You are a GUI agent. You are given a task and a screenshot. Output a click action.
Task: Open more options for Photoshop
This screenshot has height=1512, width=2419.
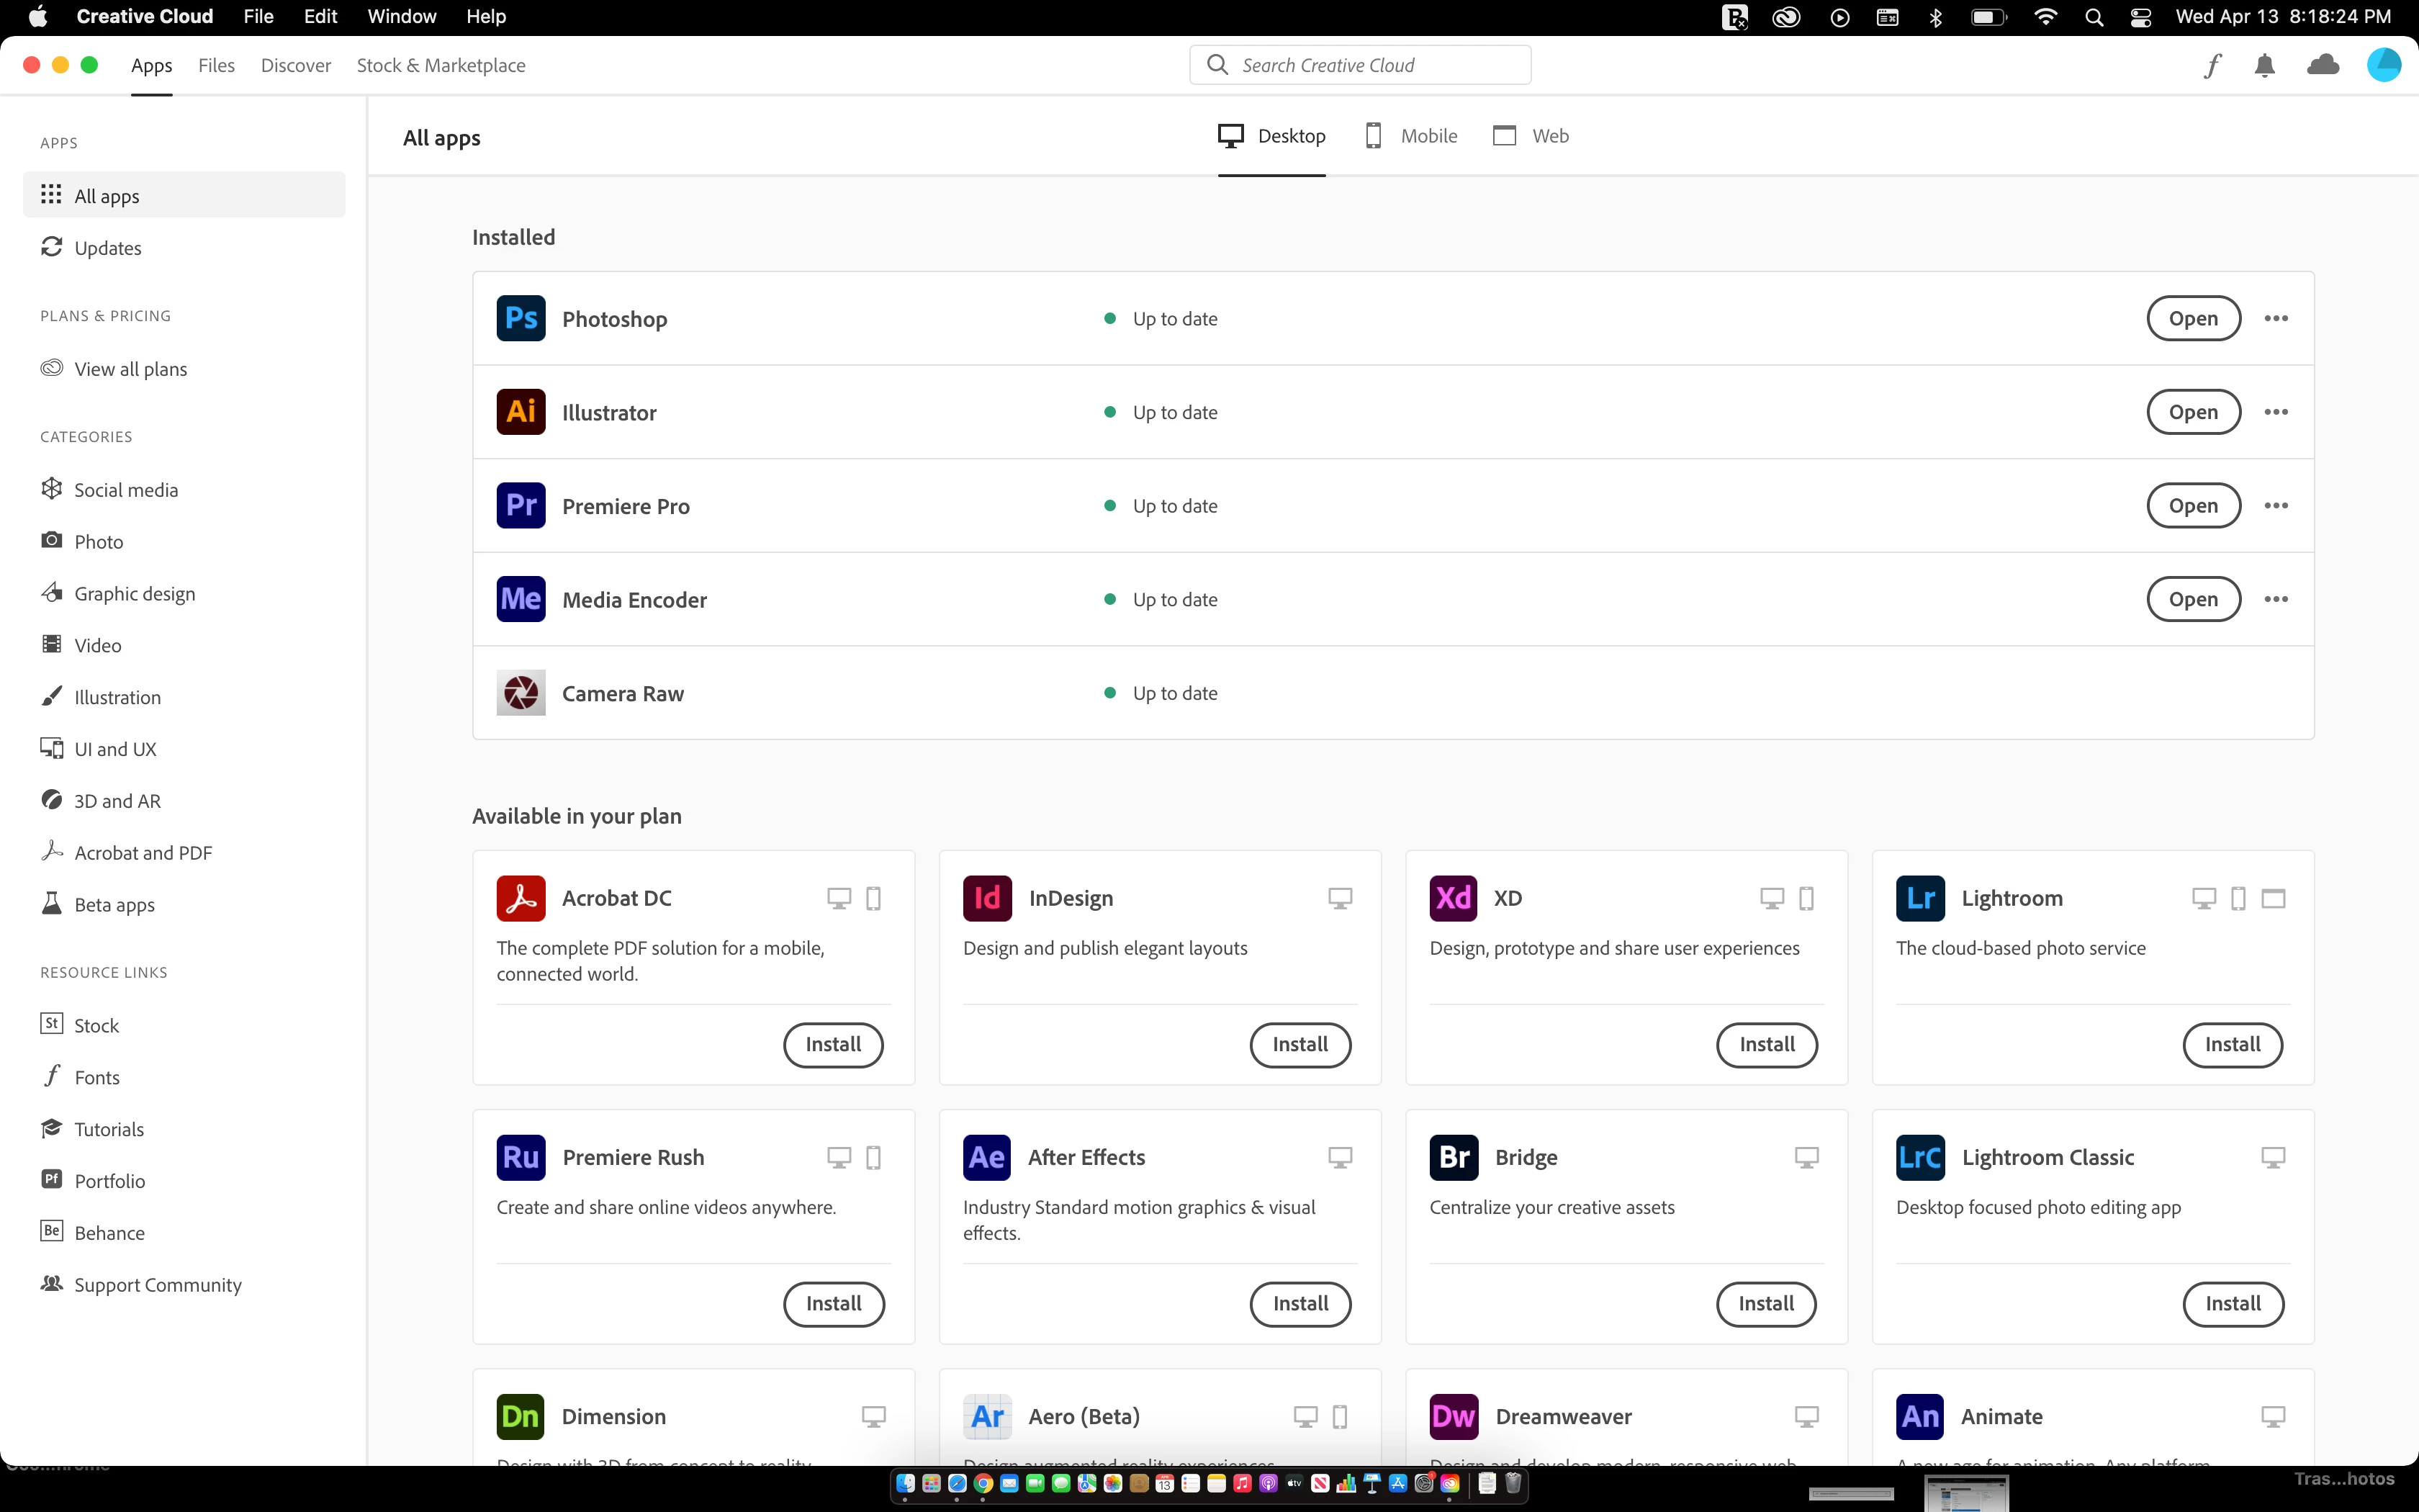pos(2276,319)
